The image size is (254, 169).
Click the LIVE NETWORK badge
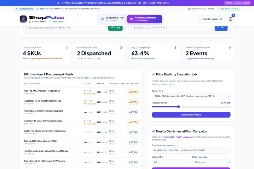(x=24, y=9)
